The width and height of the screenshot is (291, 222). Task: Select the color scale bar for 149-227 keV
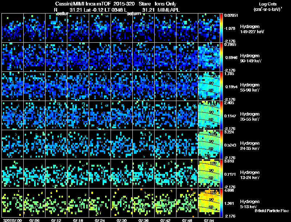[221, 28]
